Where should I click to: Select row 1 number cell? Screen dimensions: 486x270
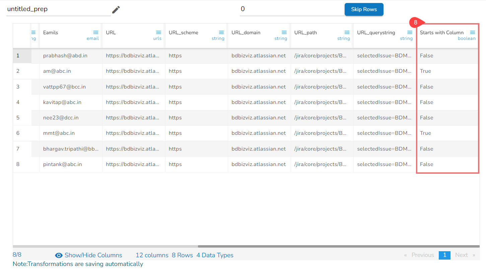(x=18, y=56)
